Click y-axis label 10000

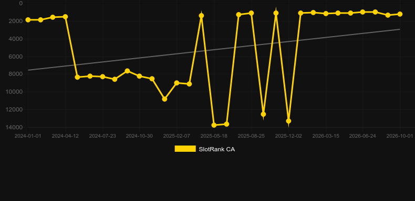point(15,92)
